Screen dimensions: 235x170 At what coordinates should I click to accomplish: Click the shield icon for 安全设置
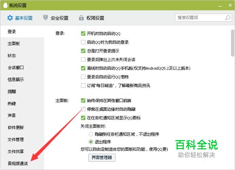(46, 18)
